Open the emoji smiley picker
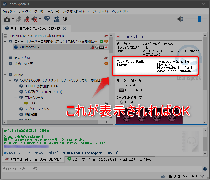The width and height of the screenshot is (210, 180). (205, 169)
